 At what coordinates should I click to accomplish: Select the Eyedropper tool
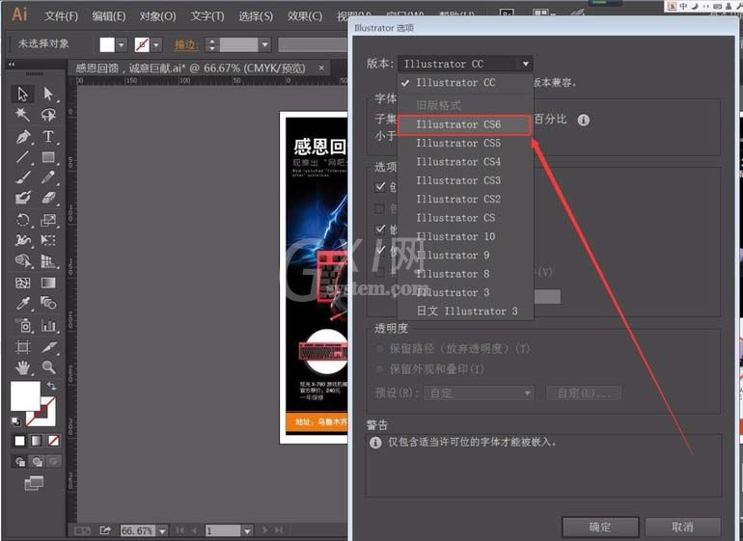point(22,303)
